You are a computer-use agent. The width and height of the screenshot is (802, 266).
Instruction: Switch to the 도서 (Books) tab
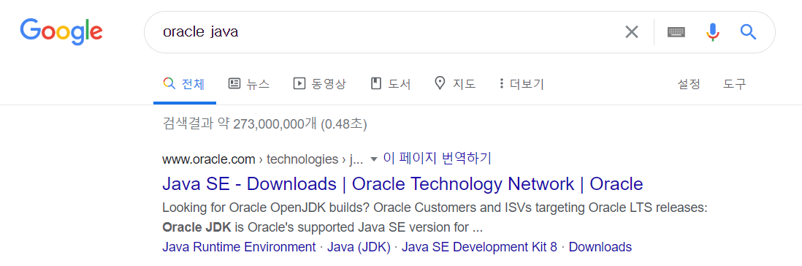tap(391, 84)
